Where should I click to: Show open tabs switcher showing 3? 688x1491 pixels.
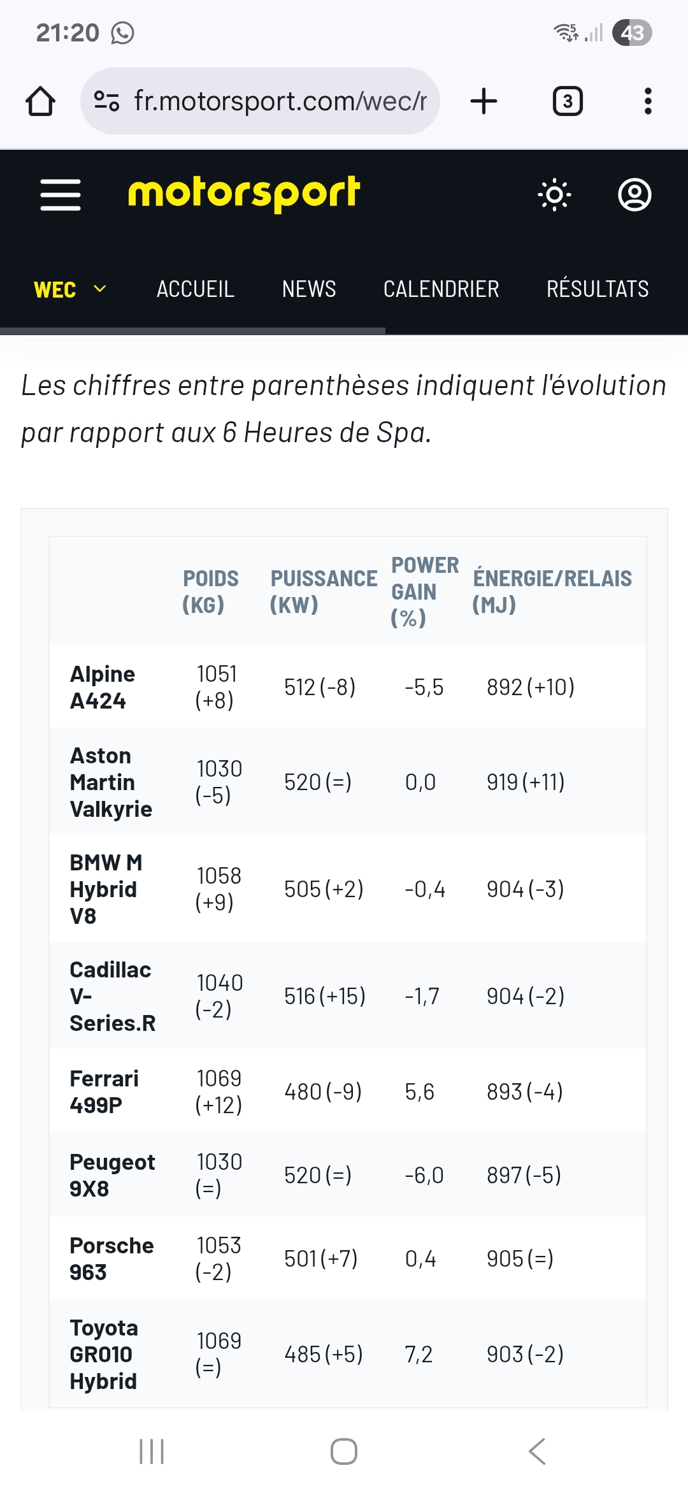coord(568,101)
